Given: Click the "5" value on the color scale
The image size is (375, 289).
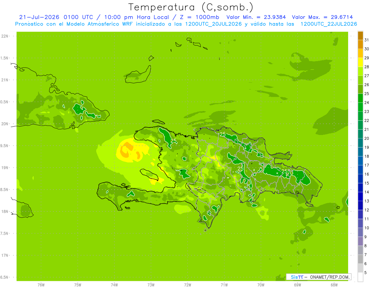Looking at the screenshot, I should pyautogui.click(x=366, y=272).
